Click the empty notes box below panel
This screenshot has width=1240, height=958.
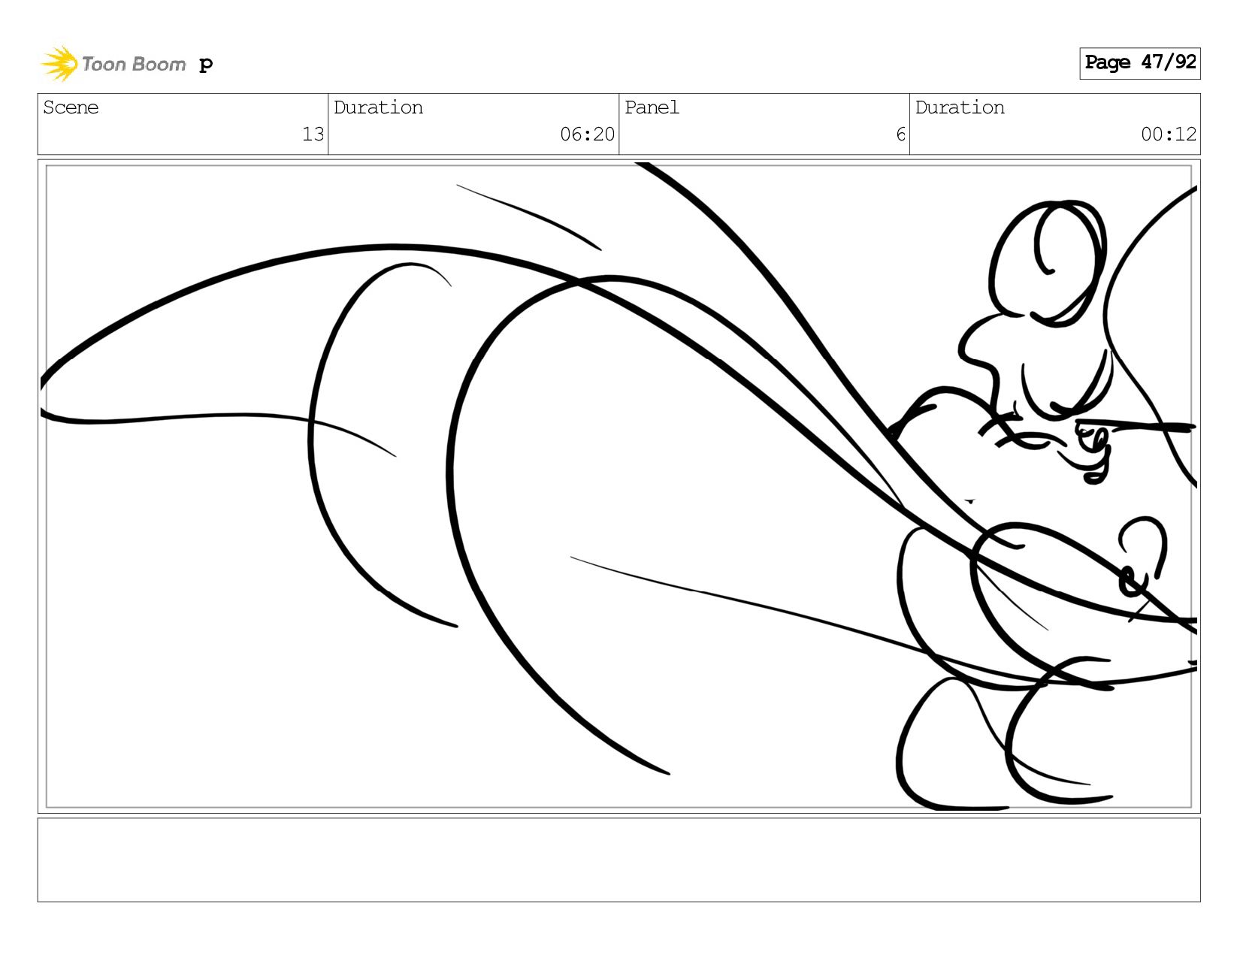(x=618, y=860)
